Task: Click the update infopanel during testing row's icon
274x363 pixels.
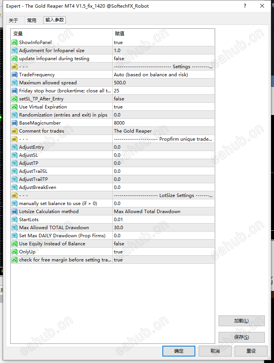Action: tap(15, 59)
